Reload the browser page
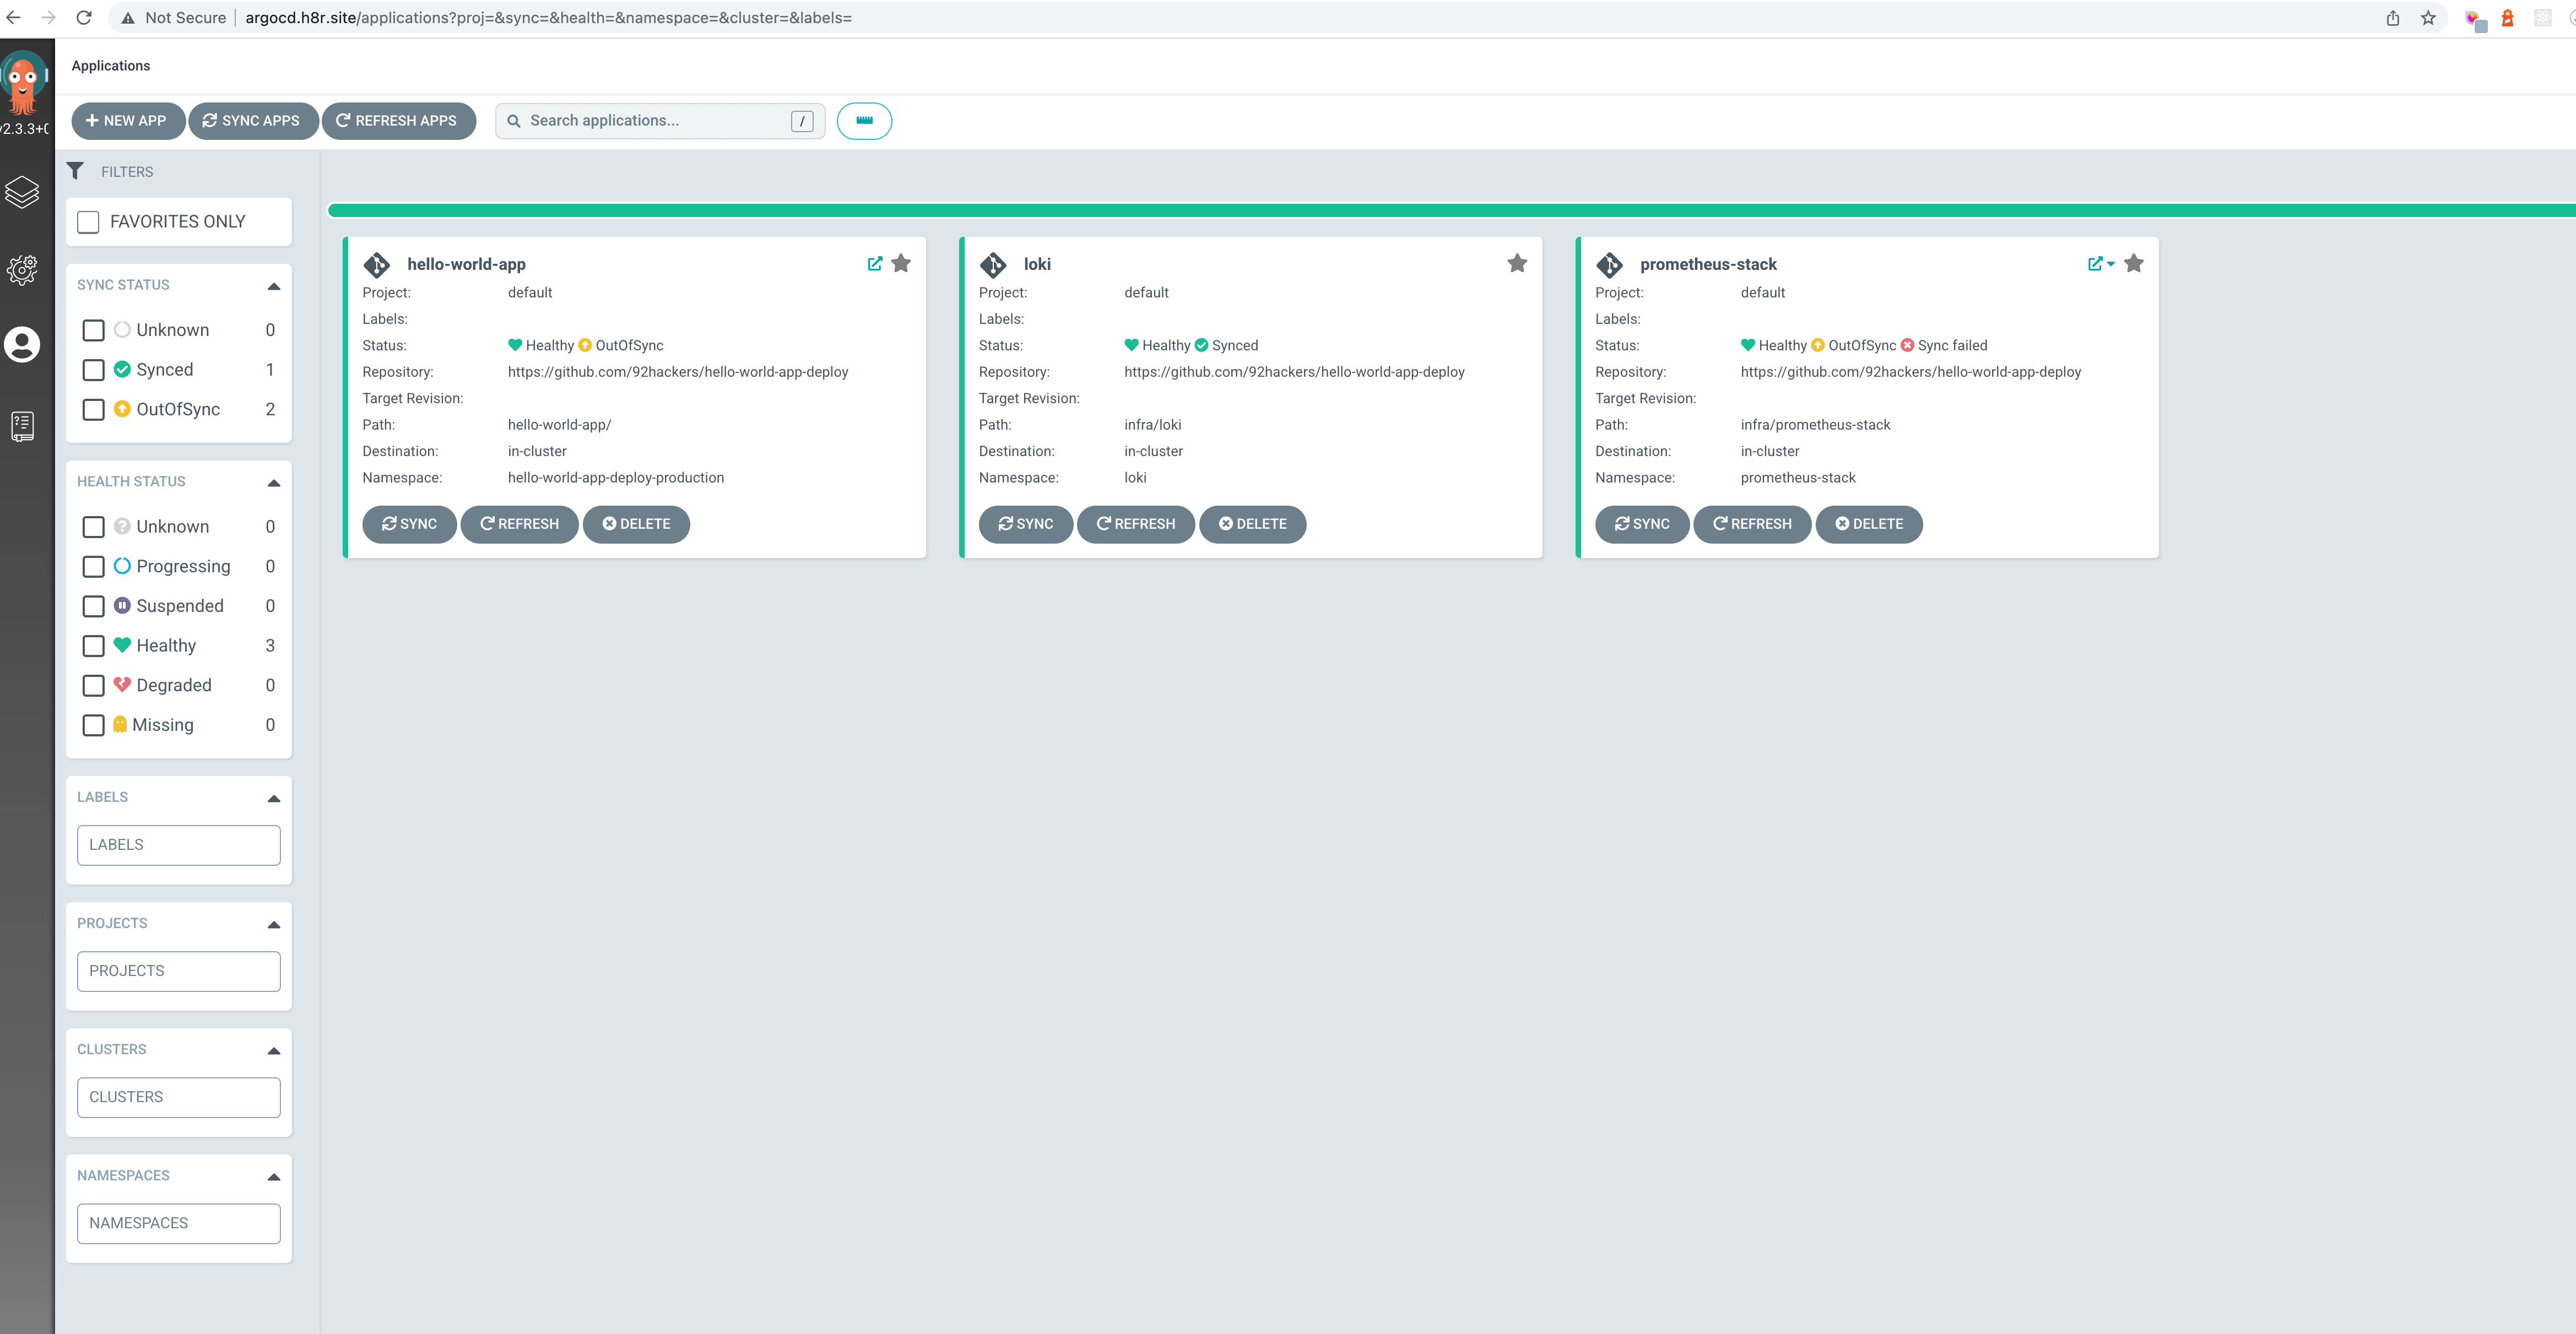 click(x=84, y=18)
